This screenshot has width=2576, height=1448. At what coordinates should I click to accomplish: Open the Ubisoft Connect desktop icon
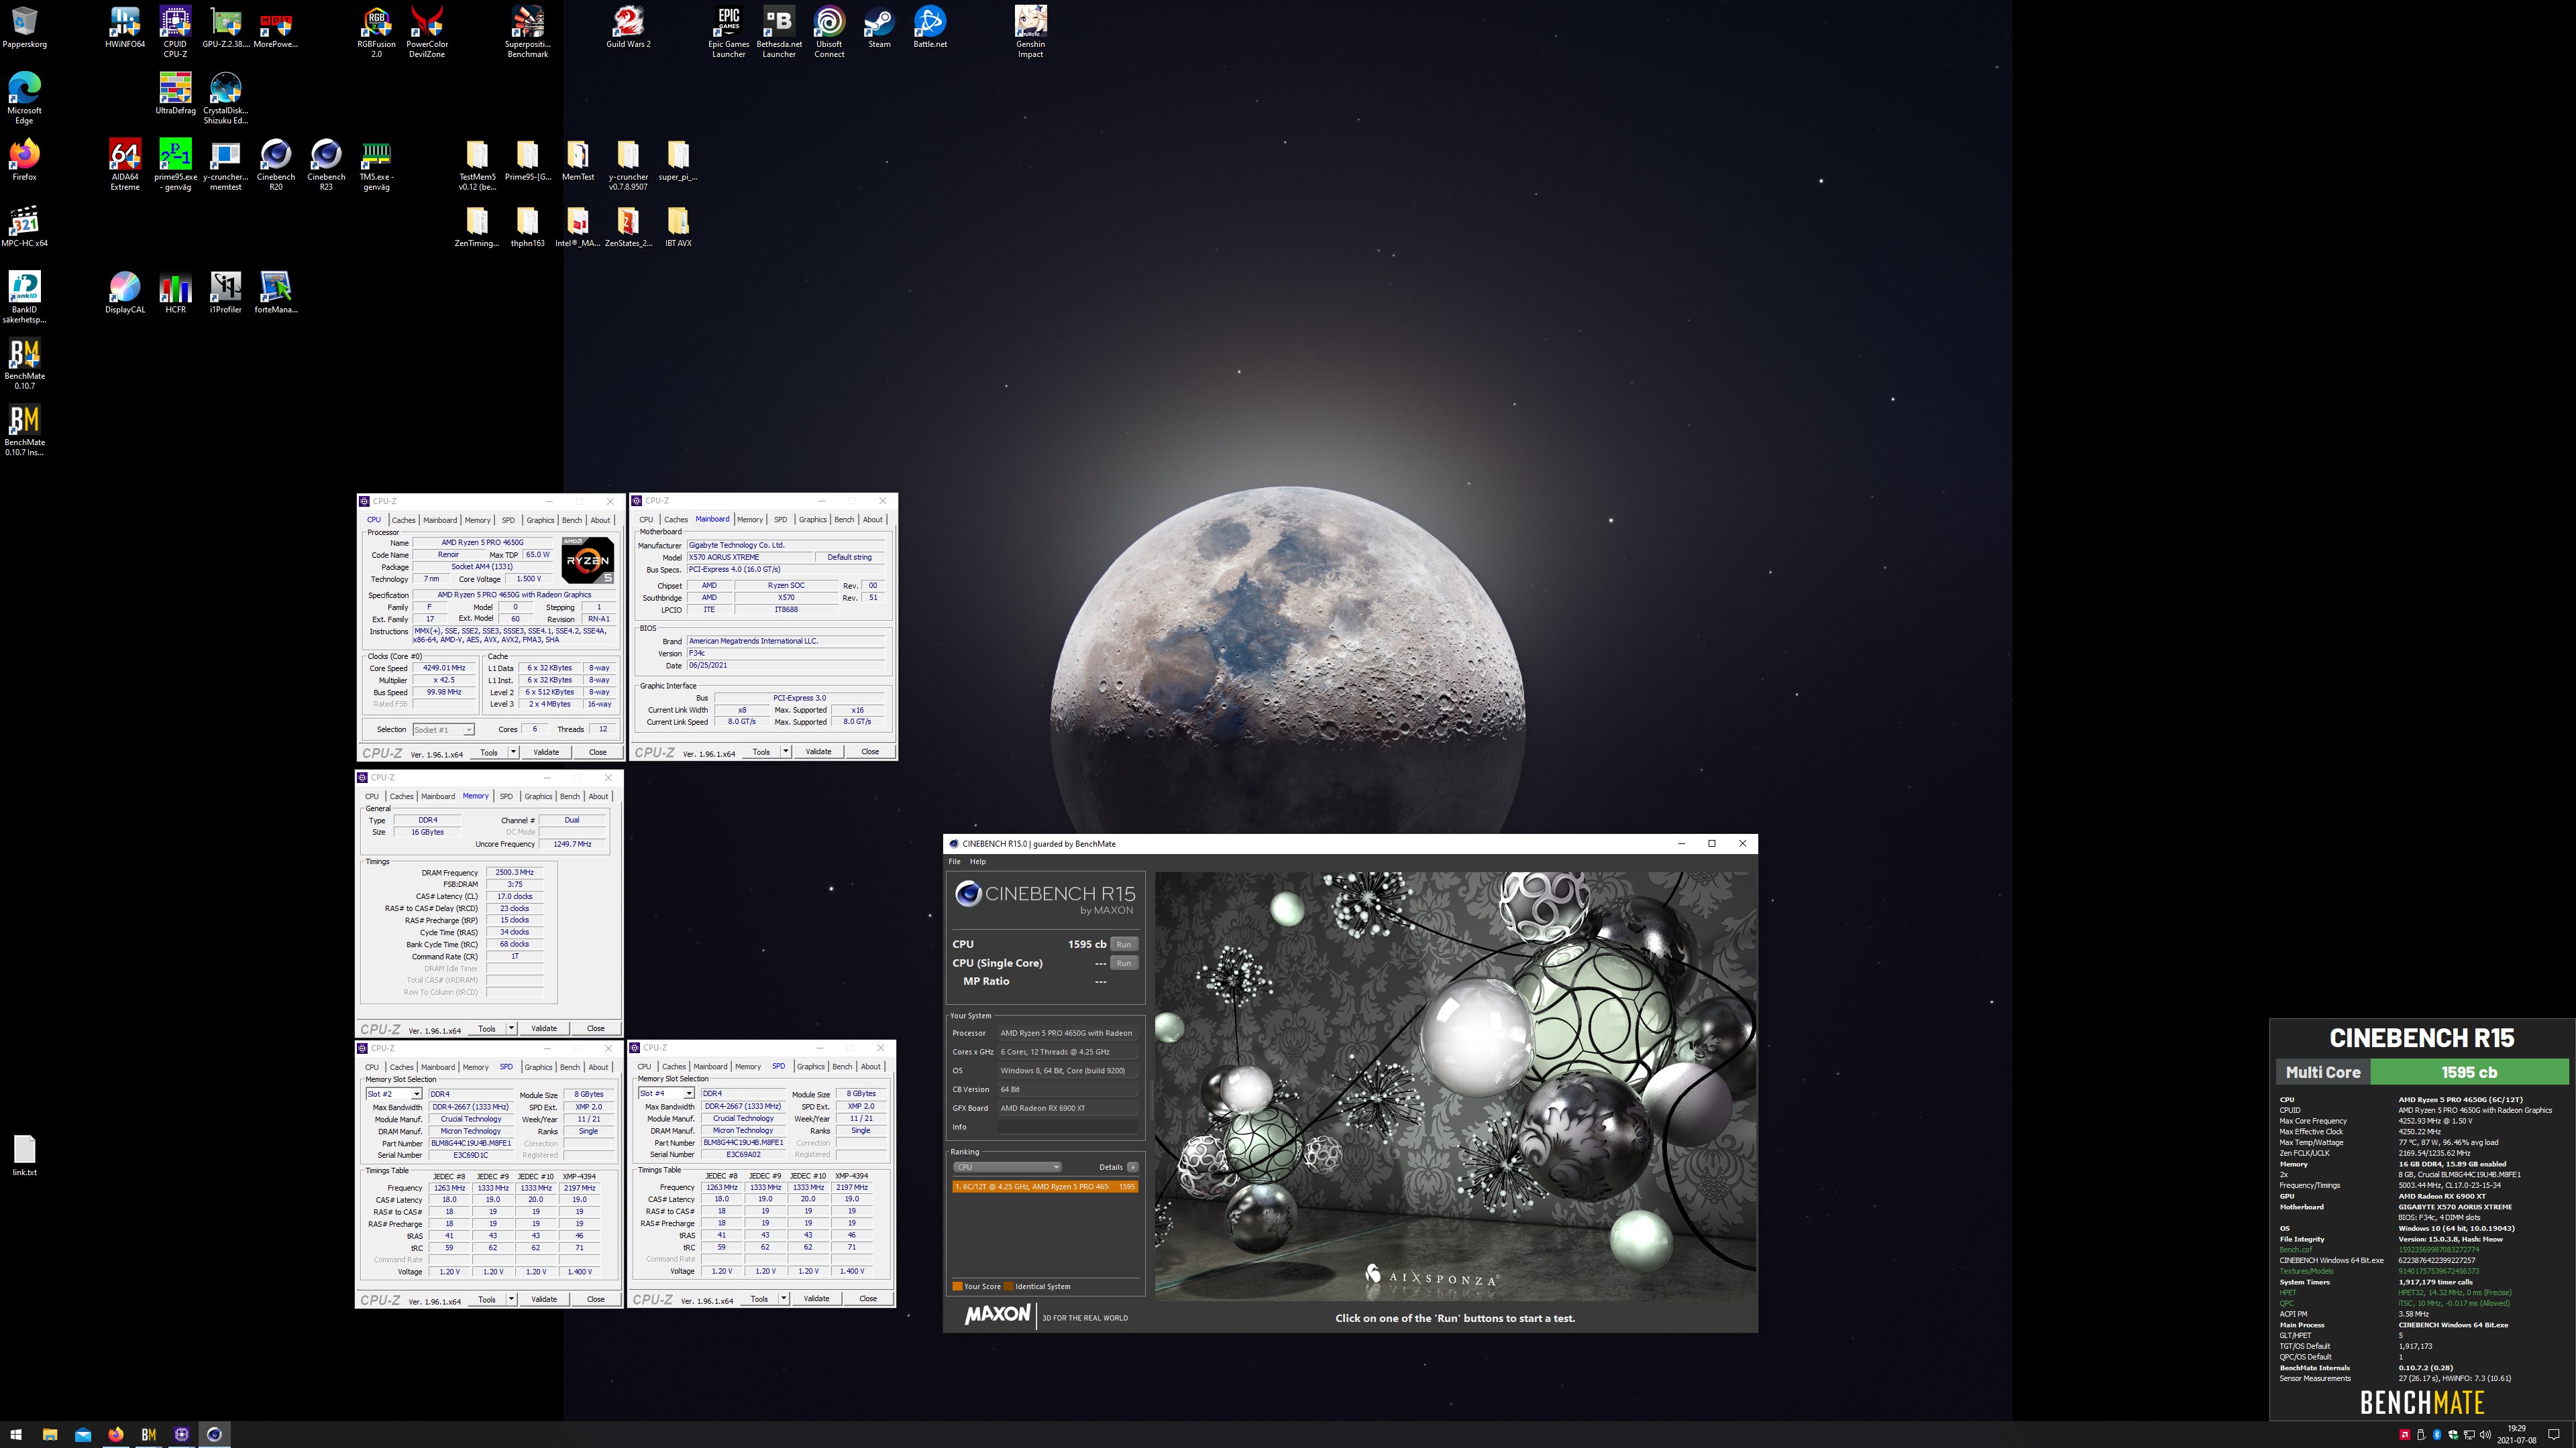[829, 32]
